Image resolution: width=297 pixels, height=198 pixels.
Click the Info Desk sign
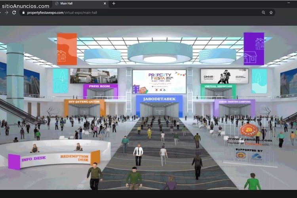point(33,159)
